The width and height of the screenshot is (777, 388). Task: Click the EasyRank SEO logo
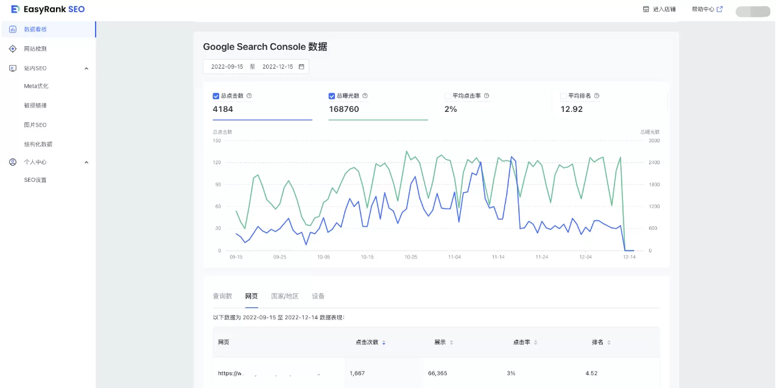(x=48, y=9)
